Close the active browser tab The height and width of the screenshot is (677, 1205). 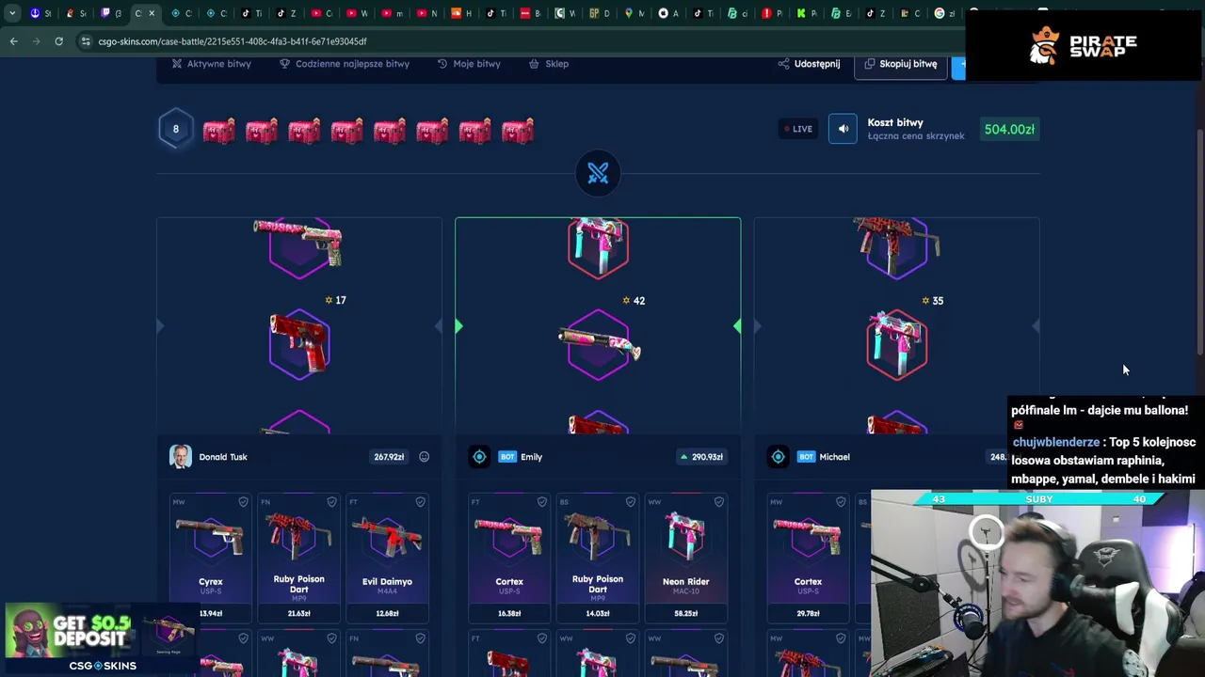pyautogui.click(x=152, y=13)
